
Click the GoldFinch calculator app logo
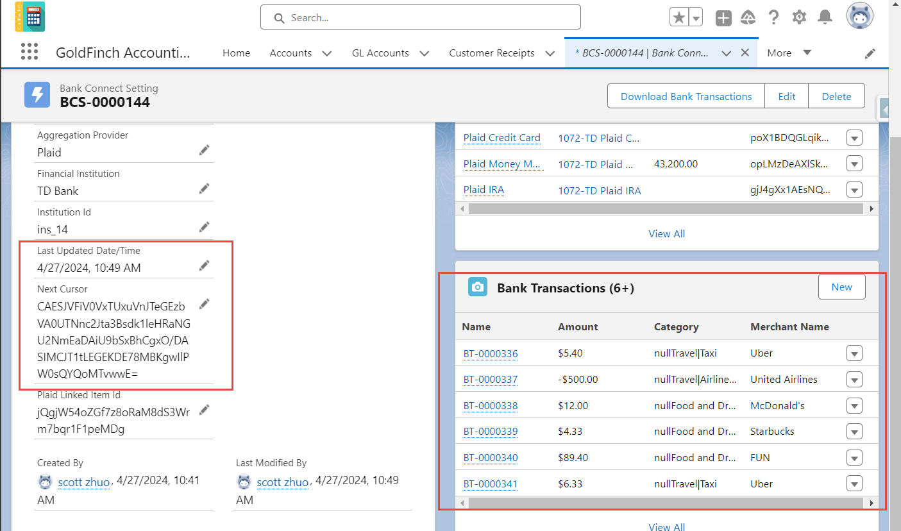(29, 17)
